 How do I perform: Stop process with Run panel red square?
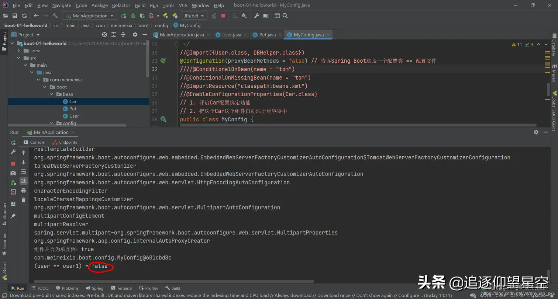click(x=13, y=163)
